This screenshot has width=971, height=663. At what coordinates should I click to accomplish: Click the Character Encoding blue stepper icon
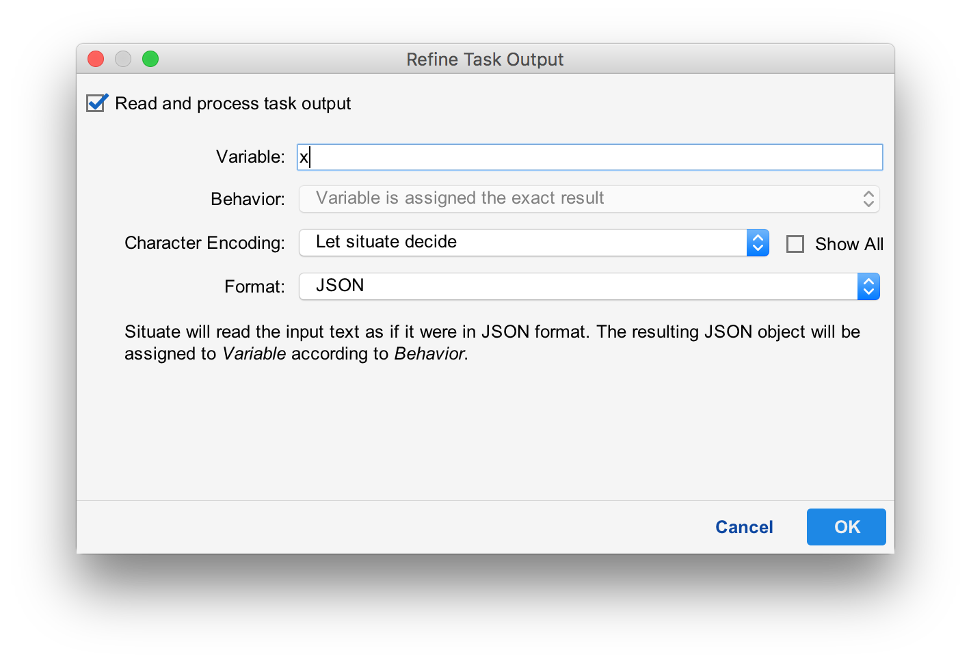[x=757, y=242]
